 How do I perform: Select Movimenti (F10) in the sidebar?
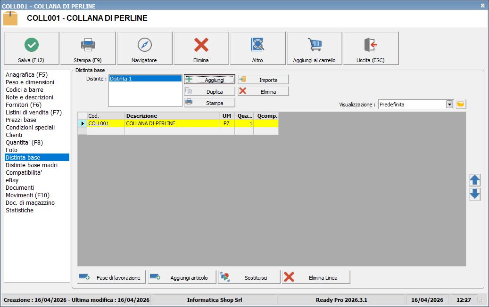pos(27,195)
